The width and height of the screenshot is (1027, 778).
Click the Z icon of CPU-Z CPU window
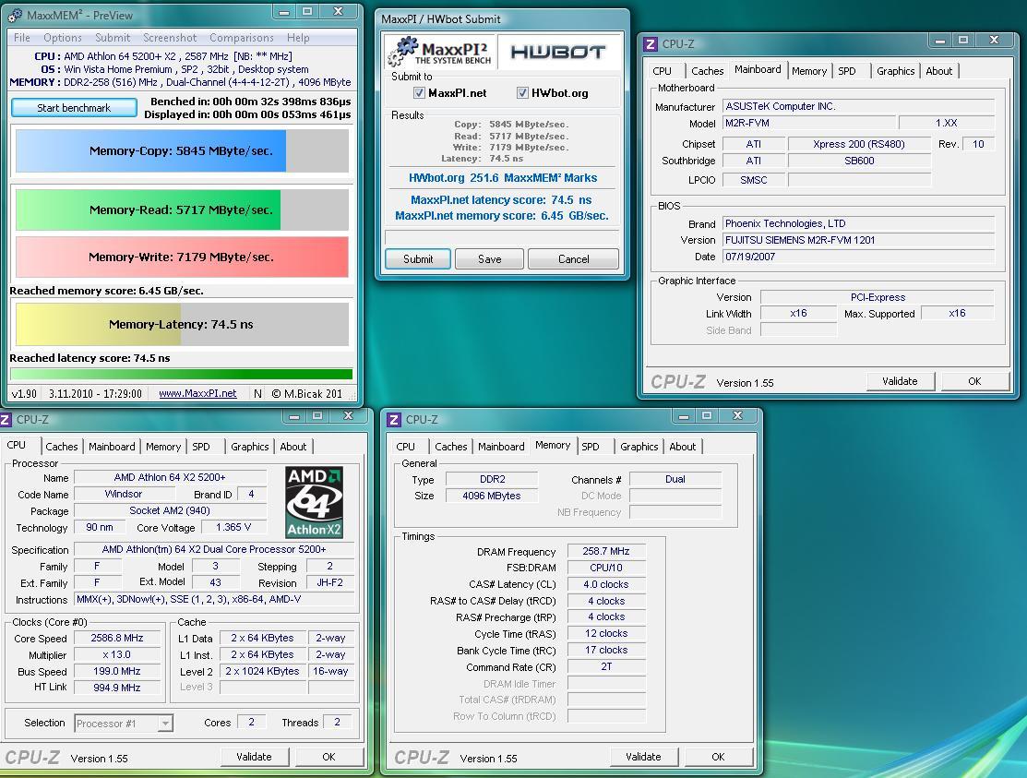[x=6, y=420]
